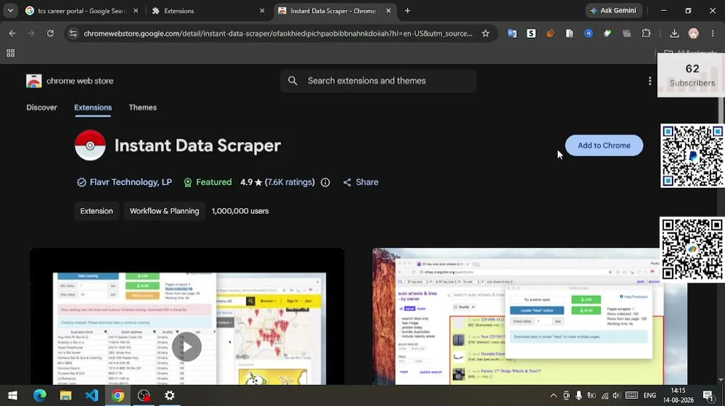
Task: Open Visual Studio Code from the taskbar
Action: [x=91, y=395]
